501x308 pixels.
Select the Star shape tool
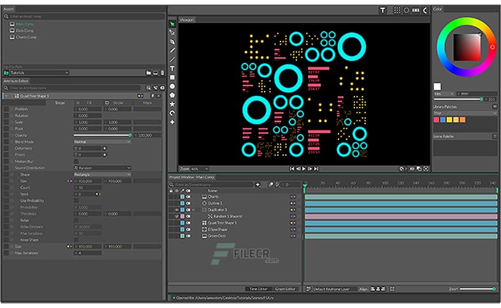[x=172, y=104]
